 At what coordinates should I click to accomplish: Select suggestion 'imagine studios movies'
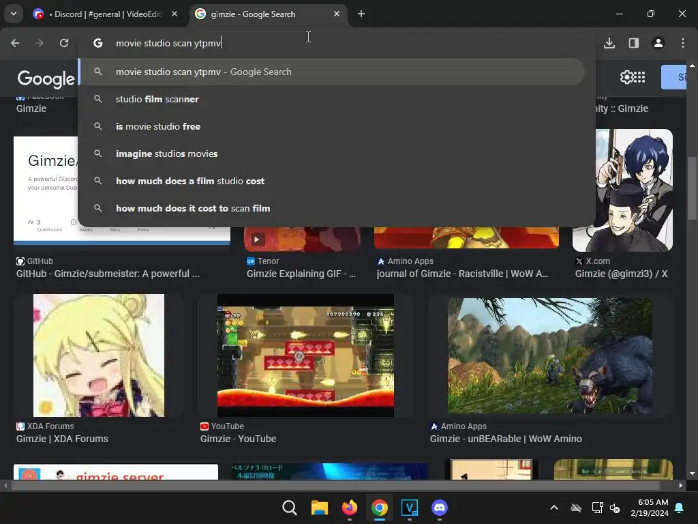[x=332, y=154]
